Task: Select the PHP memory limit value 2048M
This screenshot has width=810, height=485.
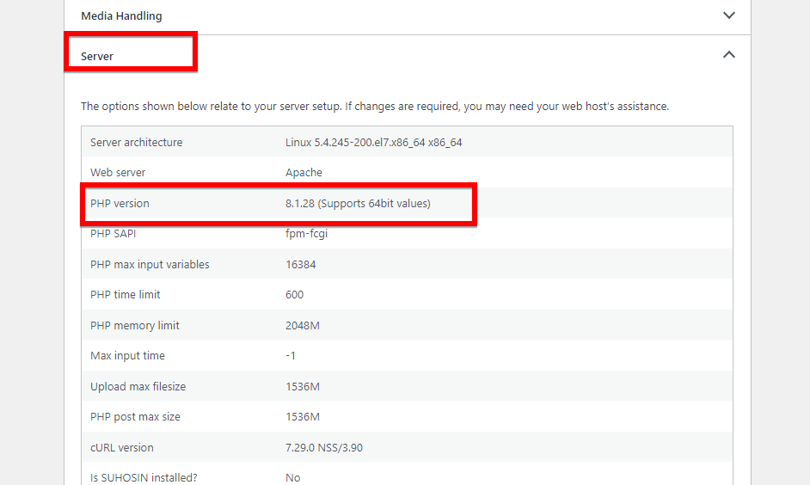Action: [x=303, y=325]
